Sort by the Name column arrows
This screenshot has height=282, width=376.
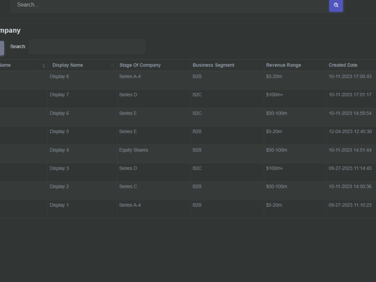[43, 65]
